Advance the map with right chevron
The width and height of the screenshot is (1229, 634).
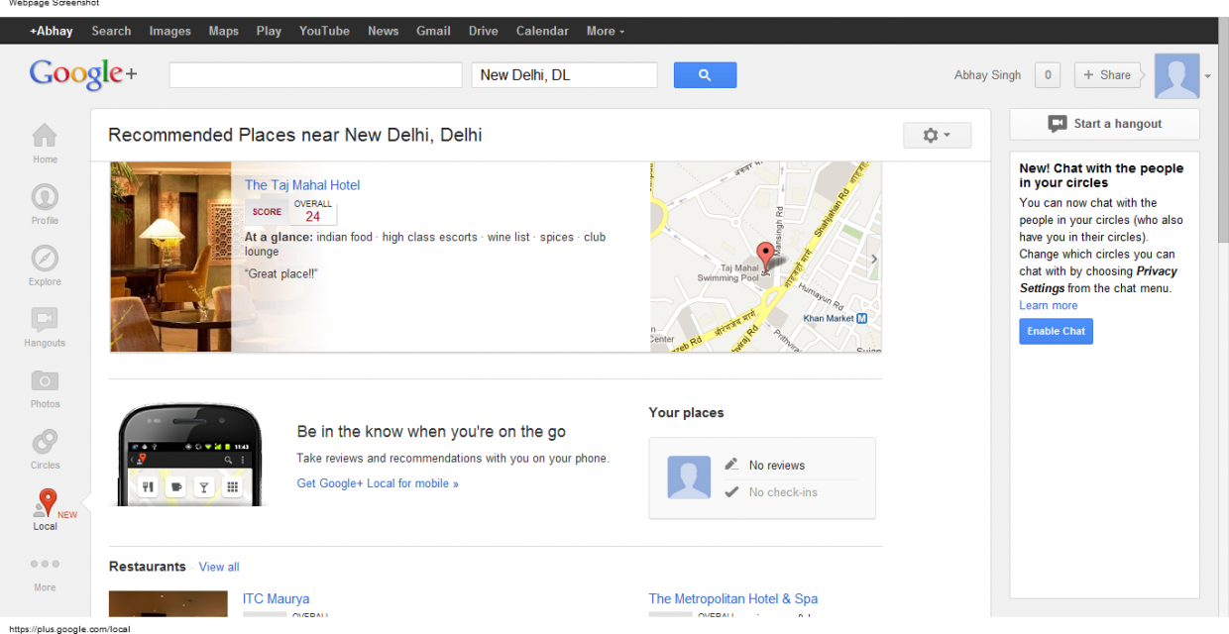pyautogui.click(x=873, y=260)
